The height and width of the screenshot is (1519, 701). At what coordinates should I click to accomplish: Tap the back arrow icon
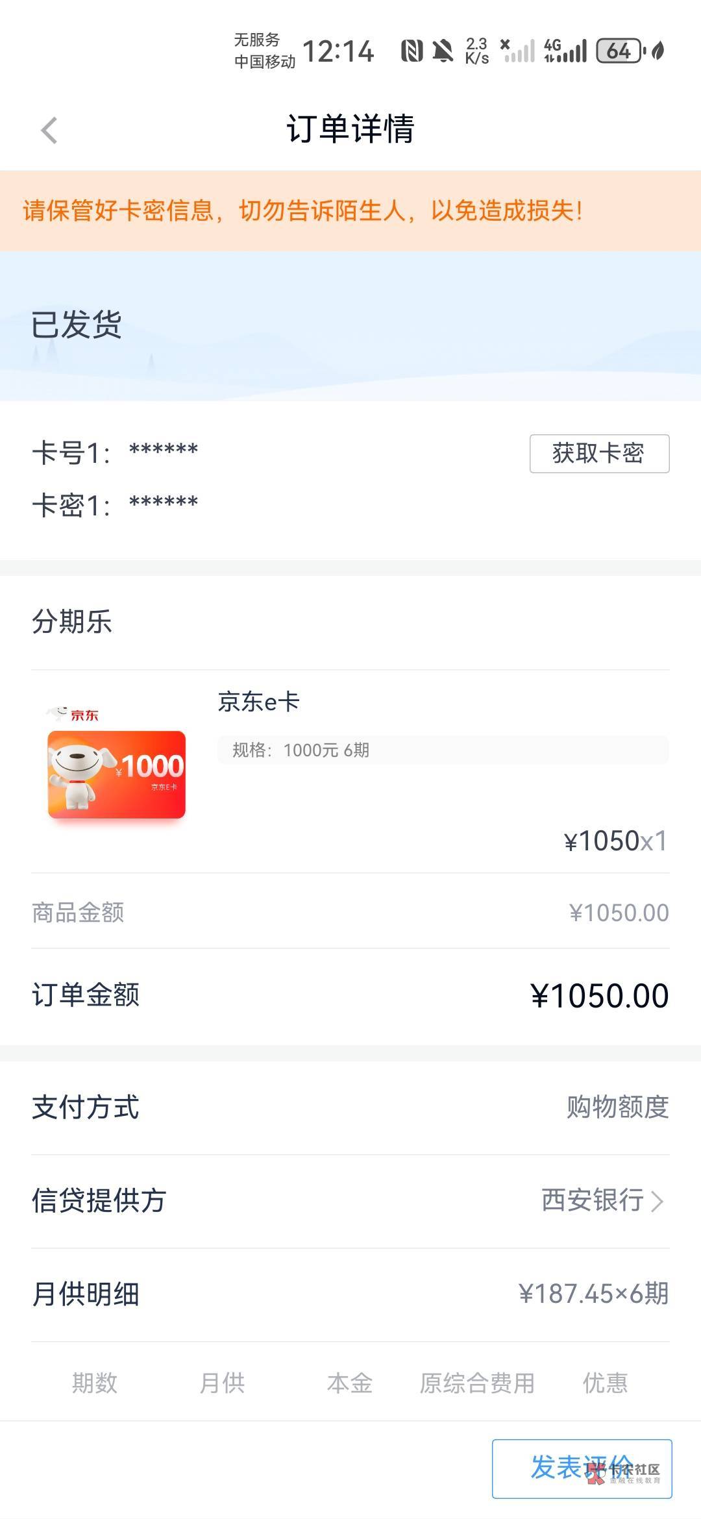tap(49, 130)
